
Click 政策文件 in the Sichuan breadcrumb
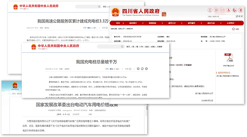[x=130, y=29]
